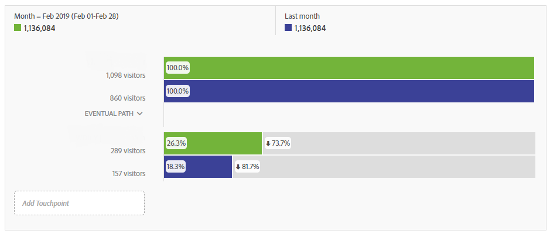Click the 157 visitors label
Image resolution: width=550 pixels, height=234 pixels.
pyautogui.click(x=128, y=173)
